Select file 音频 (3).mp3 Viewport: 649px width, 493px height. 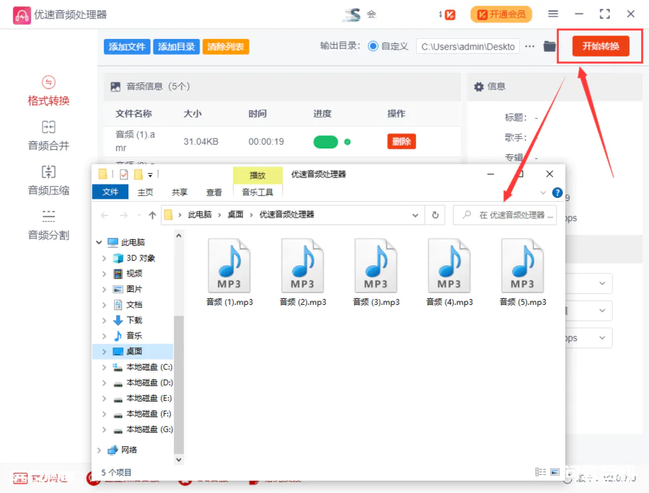point(376,272)
